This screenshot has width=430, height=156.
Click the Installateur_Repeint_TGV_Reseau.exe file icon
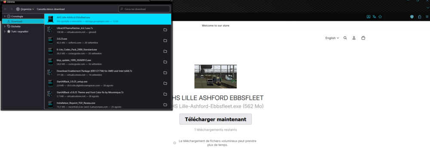coord(50,105)
